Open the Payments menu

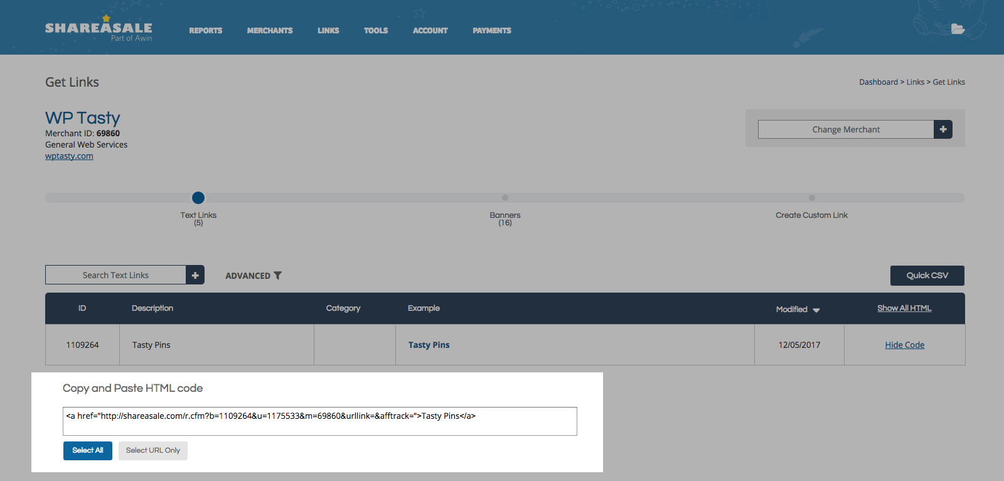pos(492,30)
